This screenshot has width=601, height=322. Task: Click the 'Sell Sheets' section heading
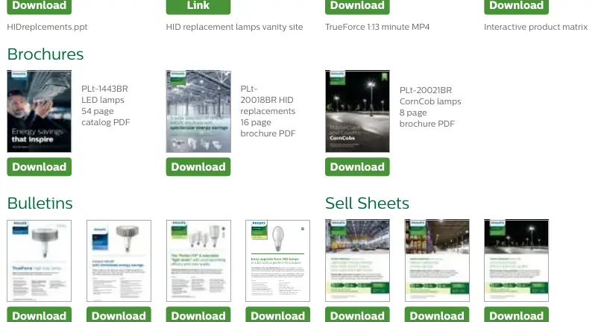[x=367, y=203]
